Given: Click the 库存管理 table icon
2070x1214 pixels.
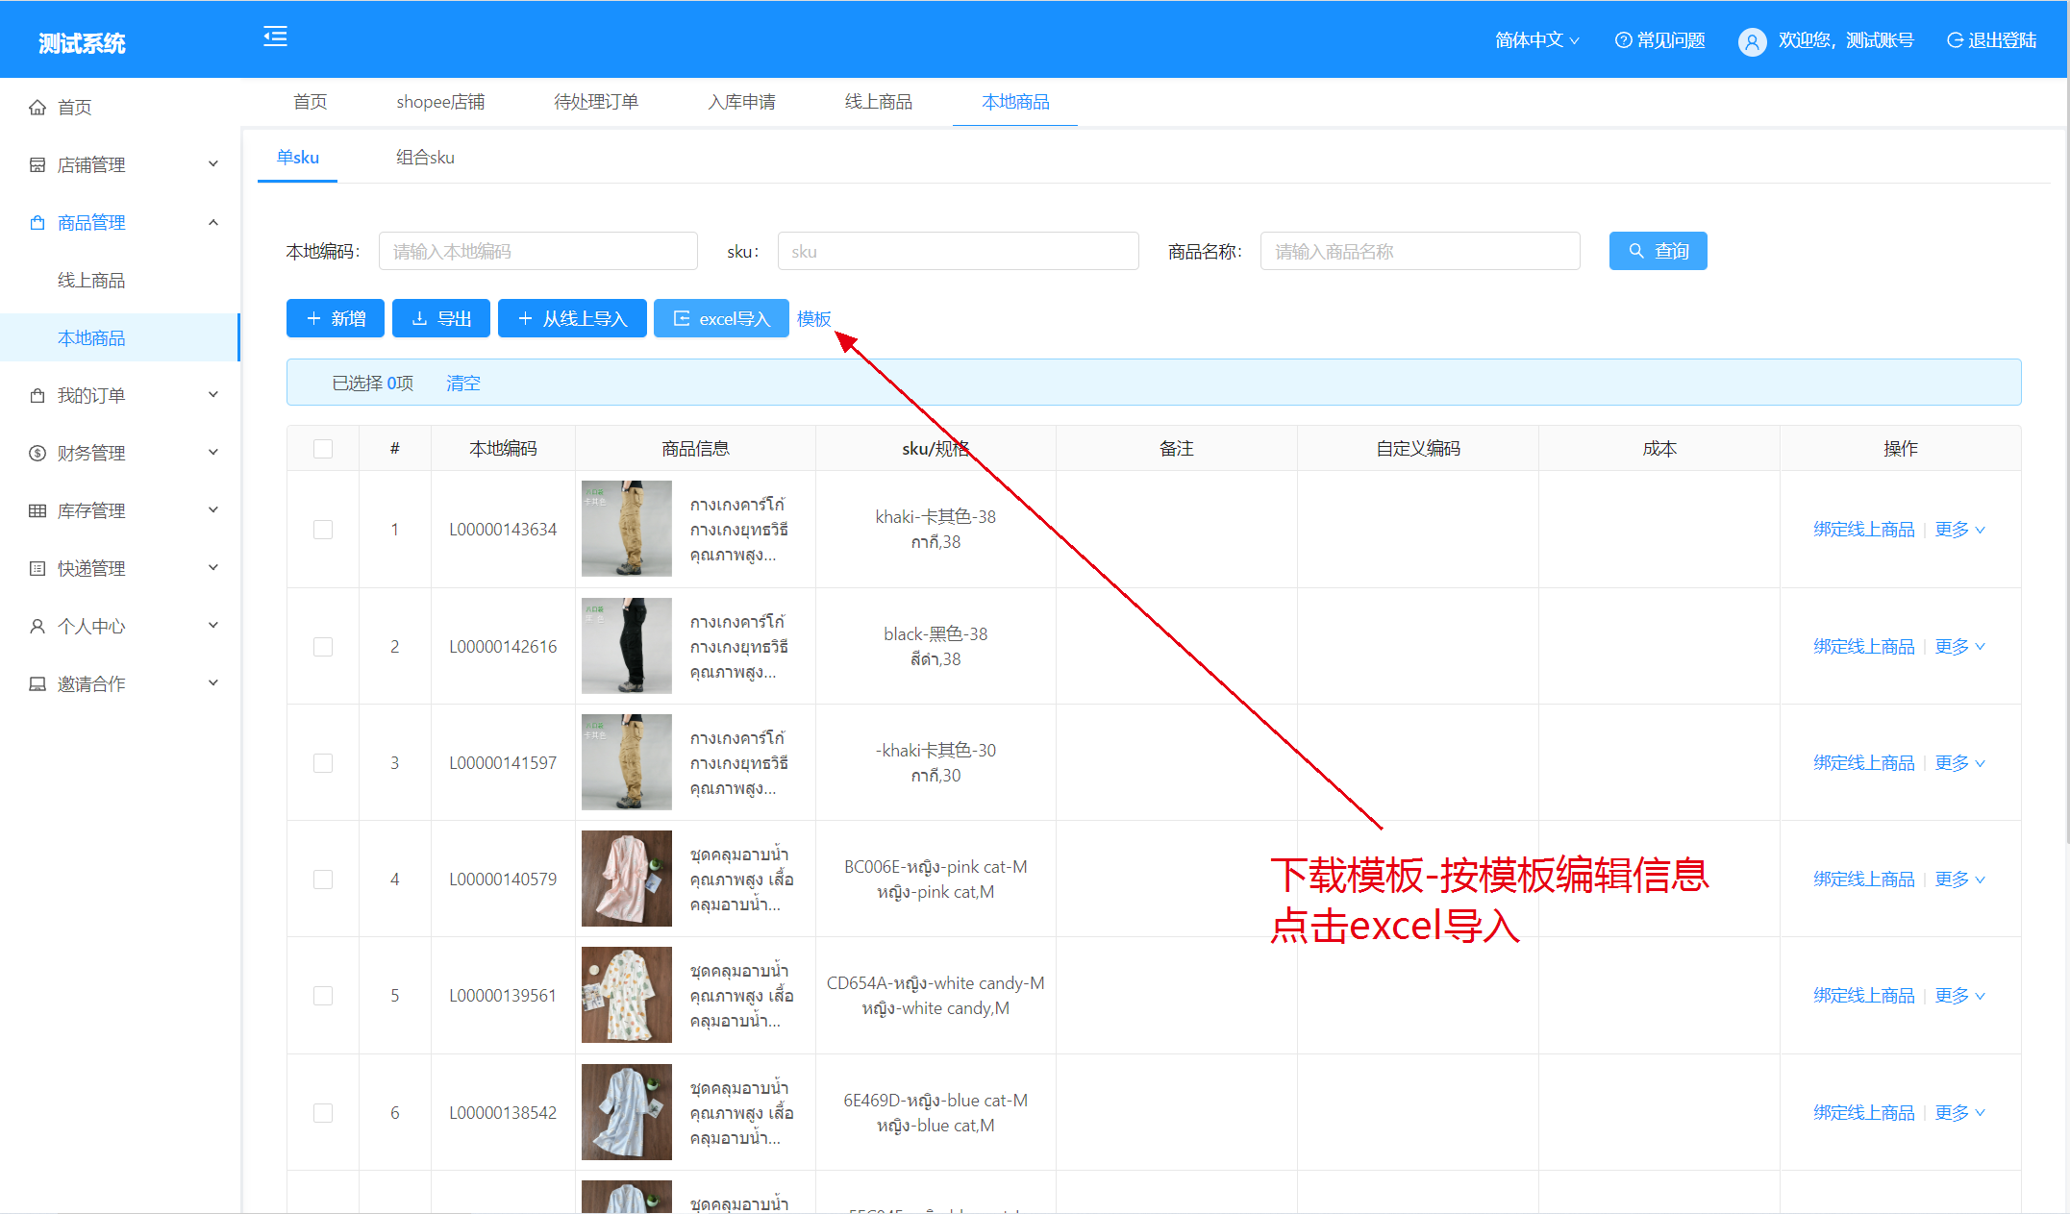Looking at the screenshot, I should [37, 510].
